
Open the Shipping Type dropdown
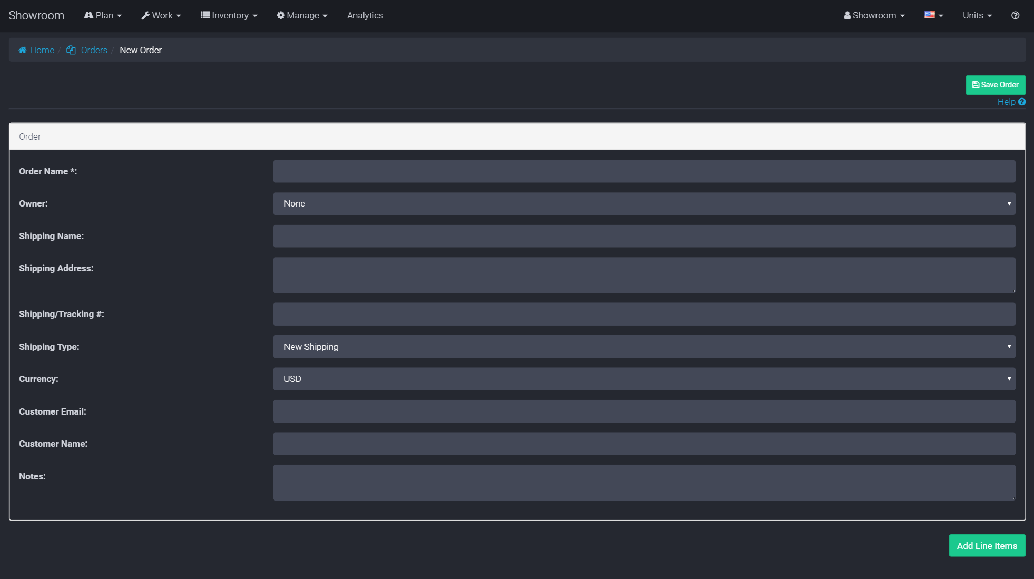[644, 347]
